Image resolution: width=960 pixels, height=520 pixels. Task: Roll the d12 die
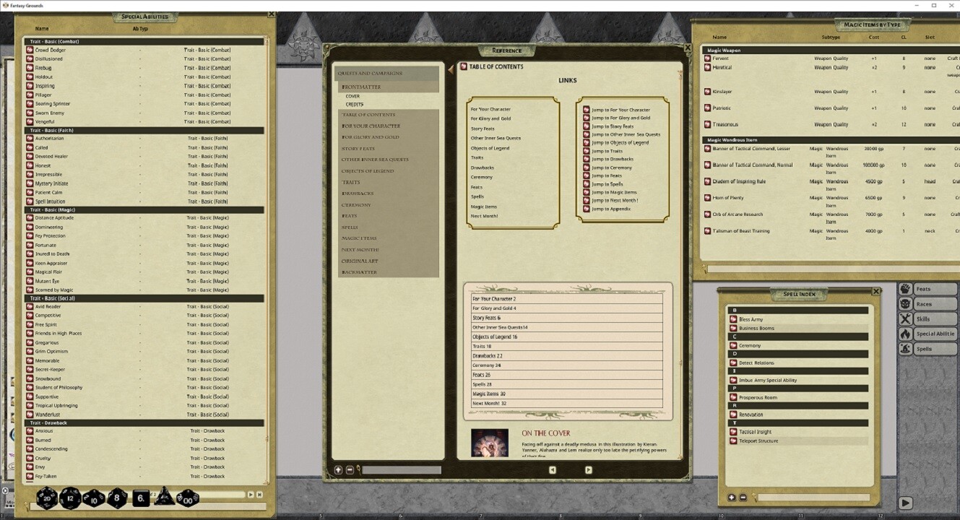pos(71,497)
